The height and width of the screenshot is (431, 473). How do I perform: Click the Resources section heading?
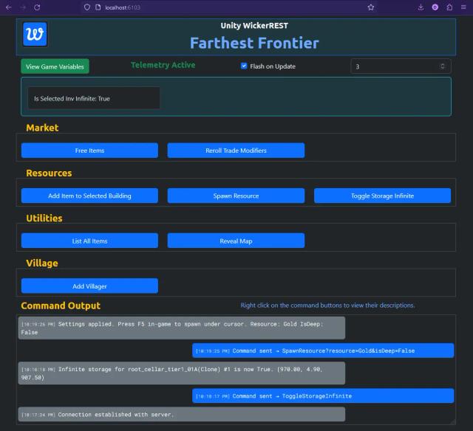coord(49,173)
